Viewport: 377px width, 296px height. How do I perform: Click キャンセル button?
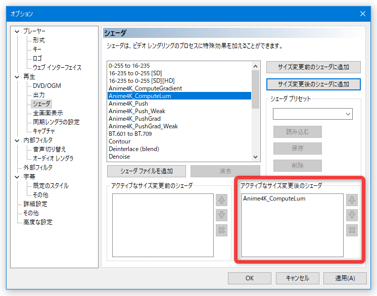pyautogui.click(x=298, y=278)
